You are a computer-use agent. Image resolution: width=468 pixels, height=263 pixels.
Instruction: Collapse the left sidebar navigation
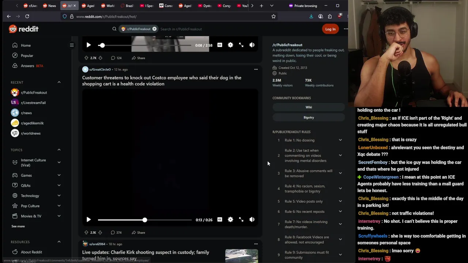[72, 45]
